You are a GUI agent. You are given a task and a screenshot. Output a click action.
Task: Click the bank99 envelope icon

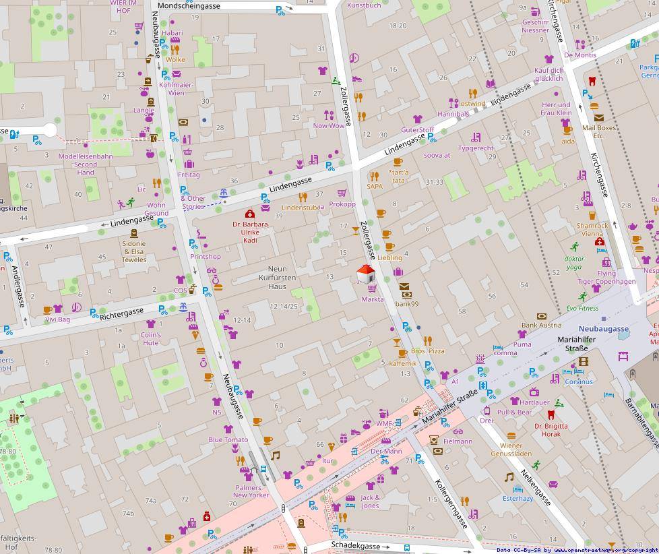point(404,287)
